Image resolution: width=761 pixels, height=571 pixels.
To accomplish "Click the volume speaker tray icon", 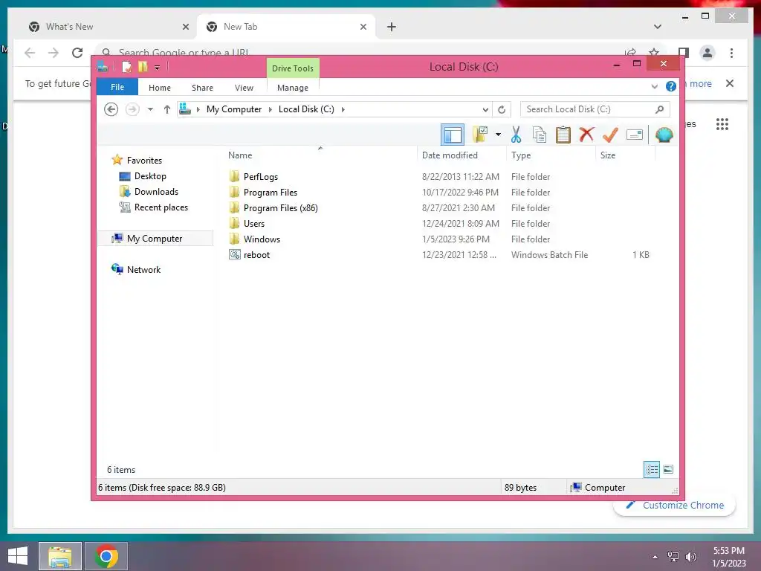I will tap(691, 557).
